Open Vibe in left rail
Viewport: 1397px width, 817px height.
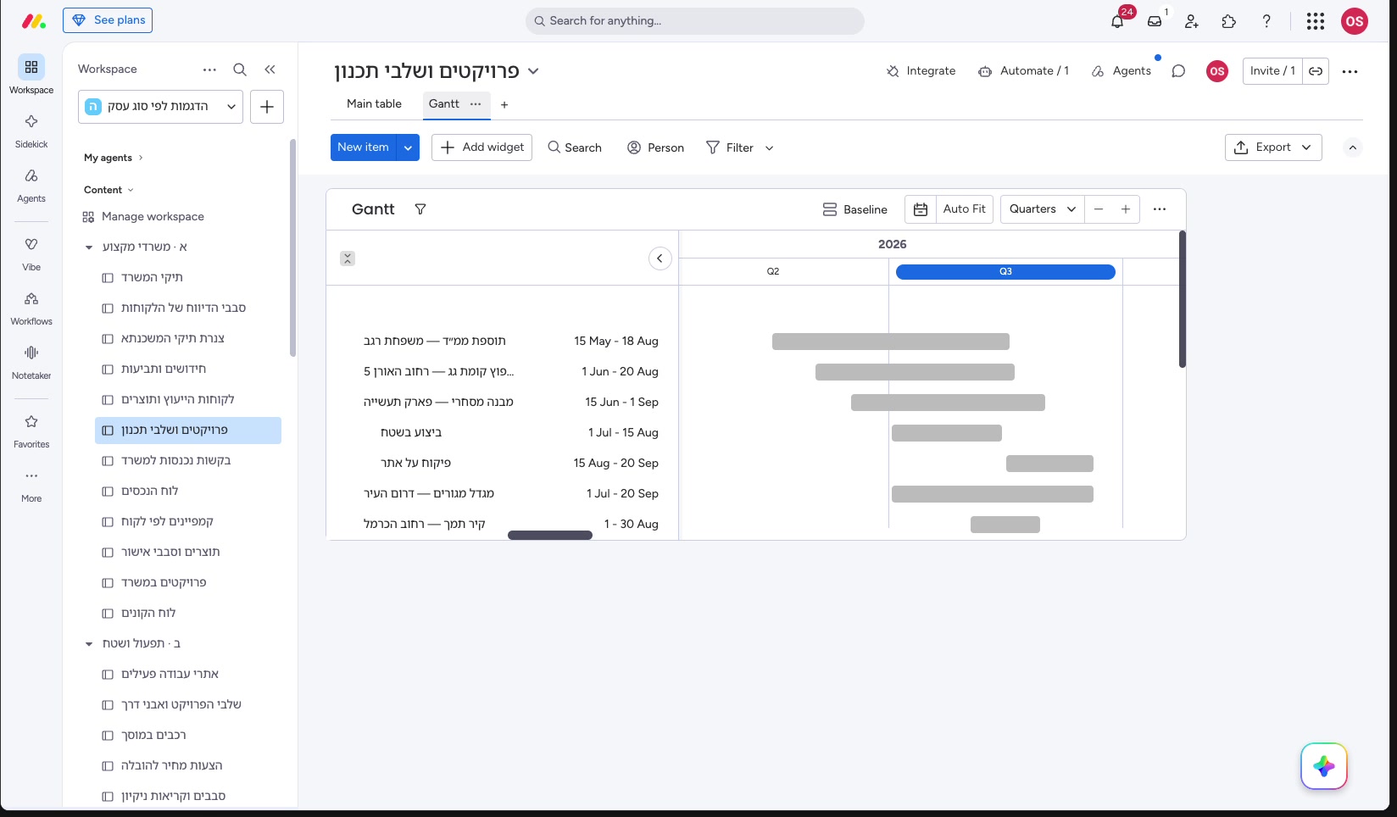pyautogui.click(x=31, y=253)
